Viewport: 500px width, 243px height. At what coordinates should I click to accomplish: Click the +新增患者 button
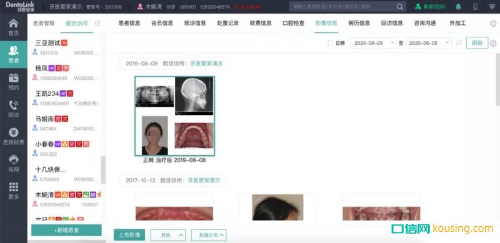(66, 231)
